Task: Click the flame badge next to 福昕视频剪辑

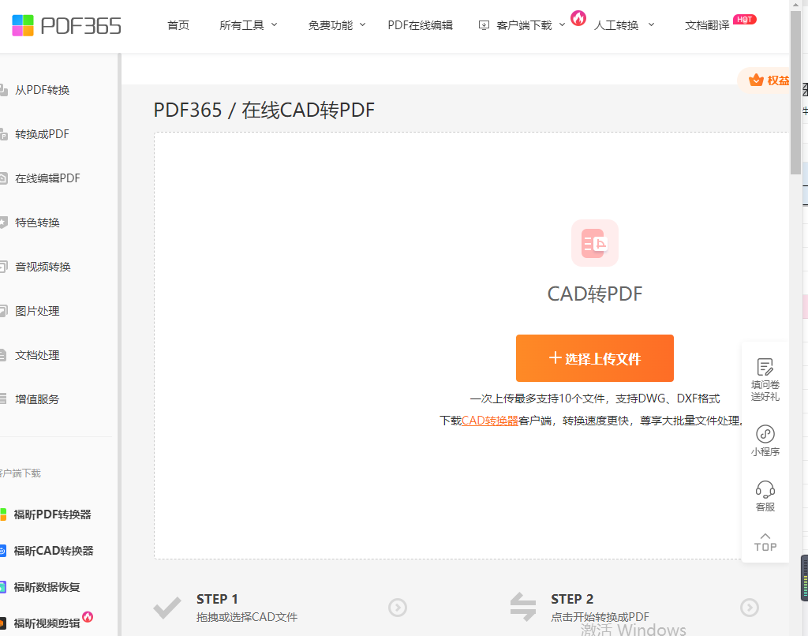Action: pos(88,616)
